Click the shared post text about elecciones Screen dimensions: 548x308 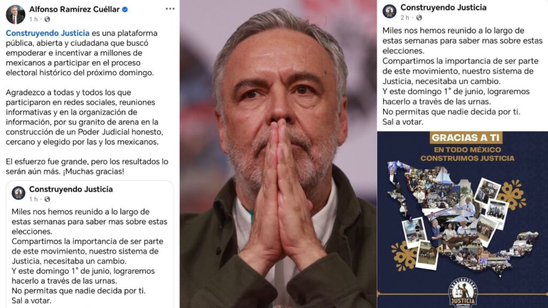click(x=89, y=256)
